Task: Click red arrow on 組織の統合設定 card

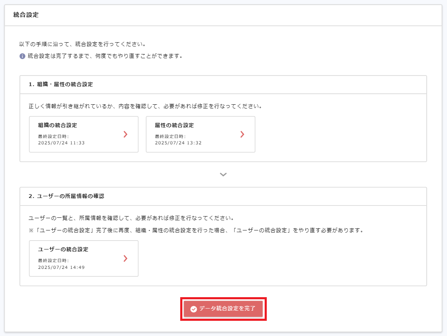Action: point(125,134)
